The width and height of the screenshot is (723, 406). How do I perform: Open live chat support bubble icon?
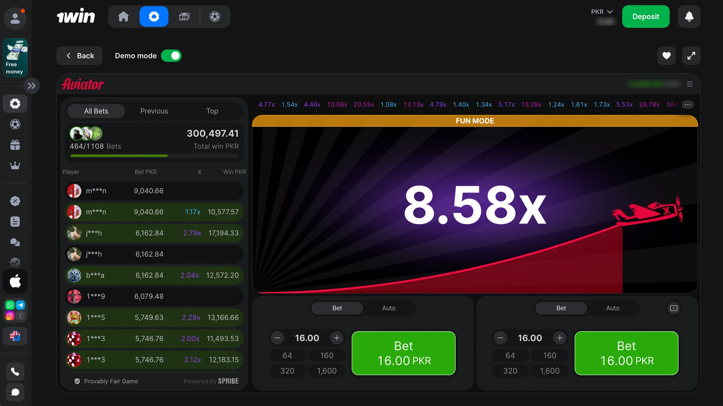coord(15,392)
